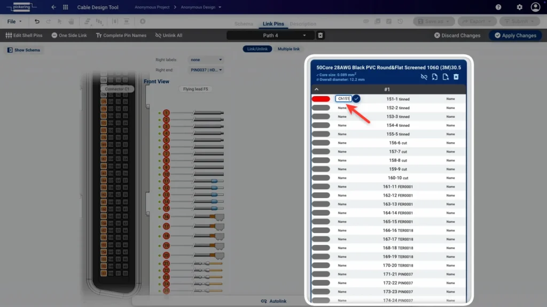
Task: Click the Pickering logo
Action: 21,7
